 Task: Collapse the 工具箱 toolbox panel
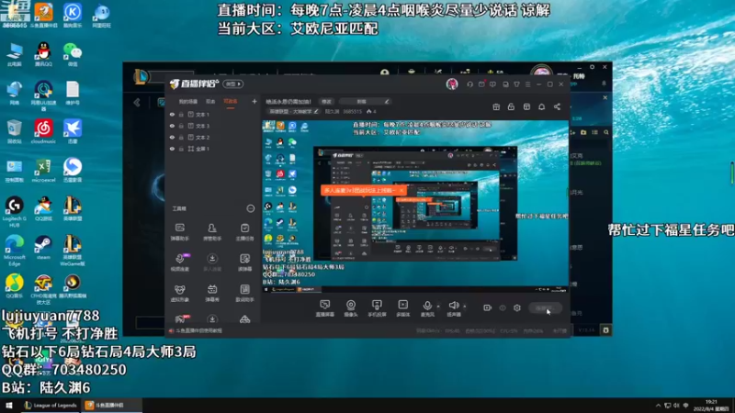tap(251, 208)
